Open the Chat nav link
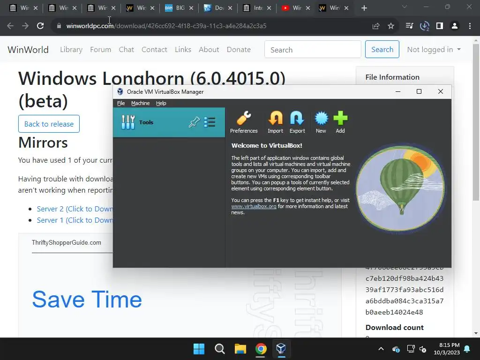480x360 pixels. 127,50
